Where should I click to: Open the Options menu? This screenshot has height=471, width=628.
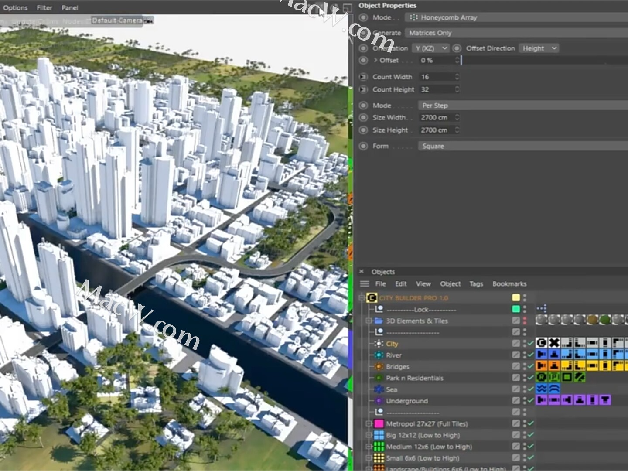click(x=15, y=7)
